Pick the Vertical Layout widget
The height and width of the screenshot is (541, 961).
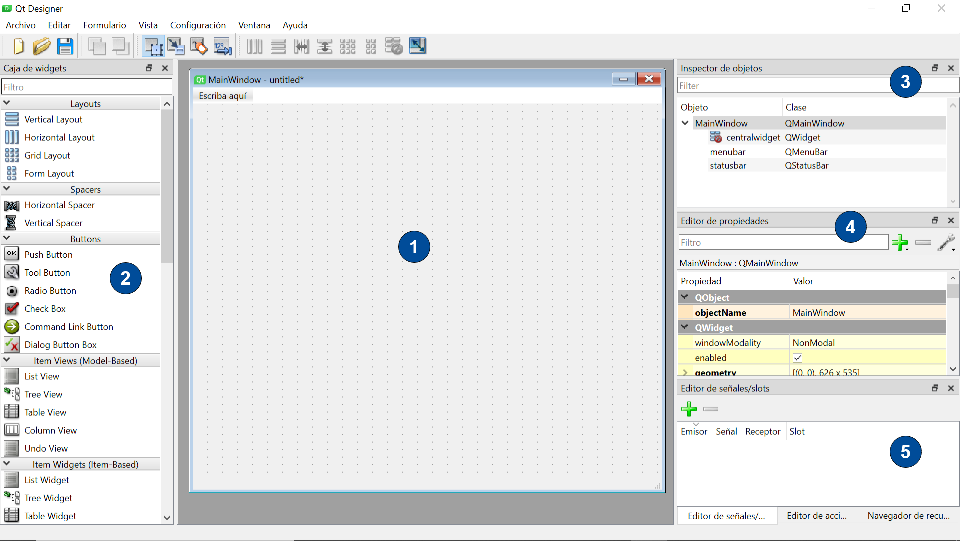53,120
